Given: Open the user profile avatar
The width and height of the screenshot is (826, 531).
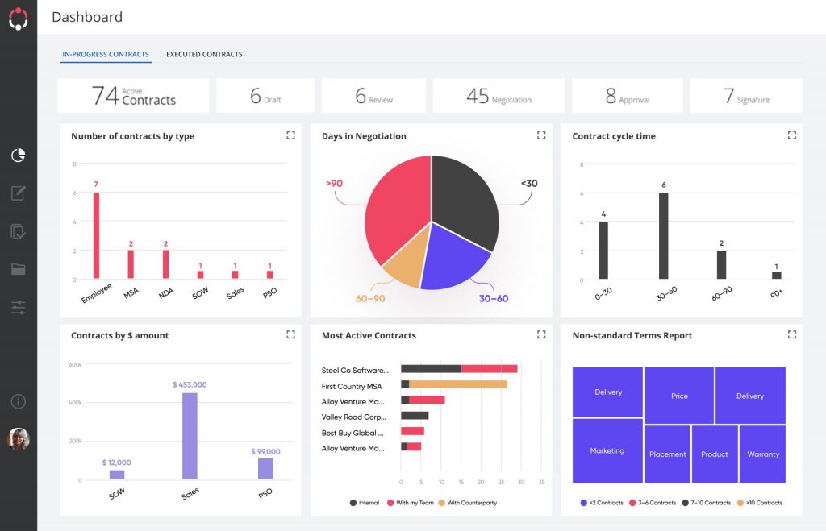Looking at the screenshot, I should (x=19, y=439).
